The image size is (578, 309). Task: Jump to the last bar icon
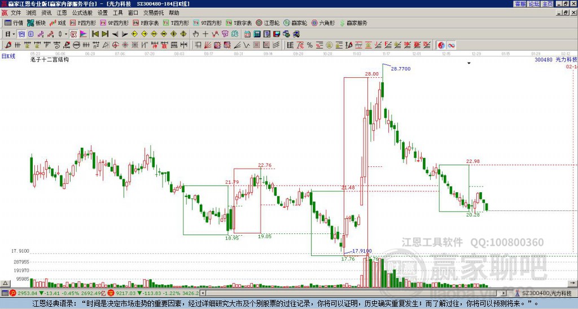[x=105, y=34]
